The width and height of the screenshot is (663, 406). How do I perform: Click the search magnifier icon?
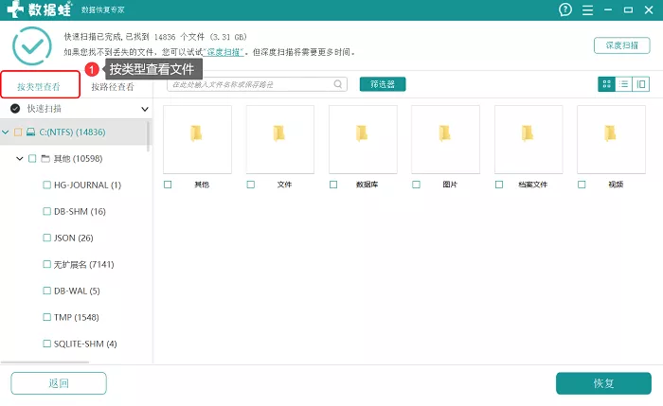[338, 84]
